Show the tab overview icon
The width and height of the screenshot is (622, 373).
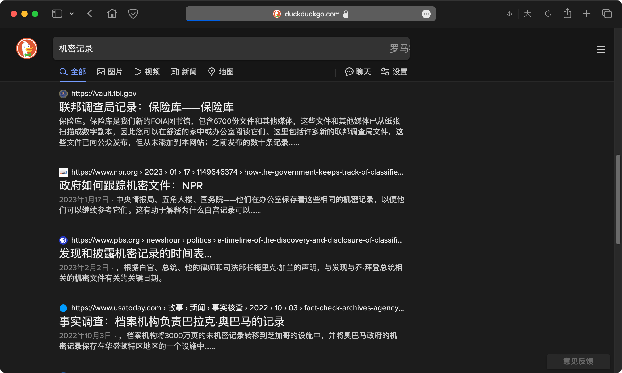tap(607, 14)
